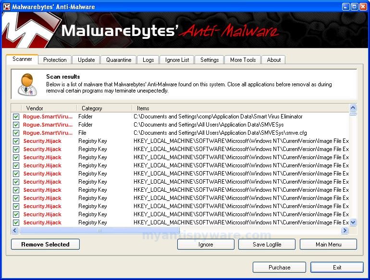Close the Malwarebytes window
370x280 pixels.
tap(363, 7)
